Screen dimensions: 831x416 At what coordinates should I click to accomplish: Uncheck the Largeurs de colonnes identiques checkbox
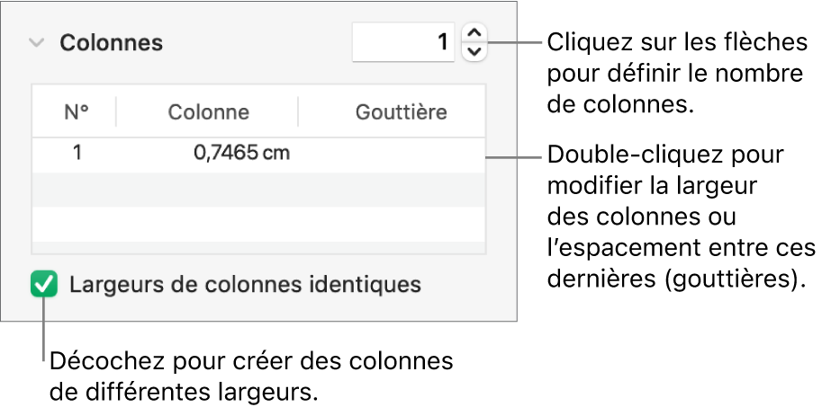pyautogui.click(x=43, y=286)
